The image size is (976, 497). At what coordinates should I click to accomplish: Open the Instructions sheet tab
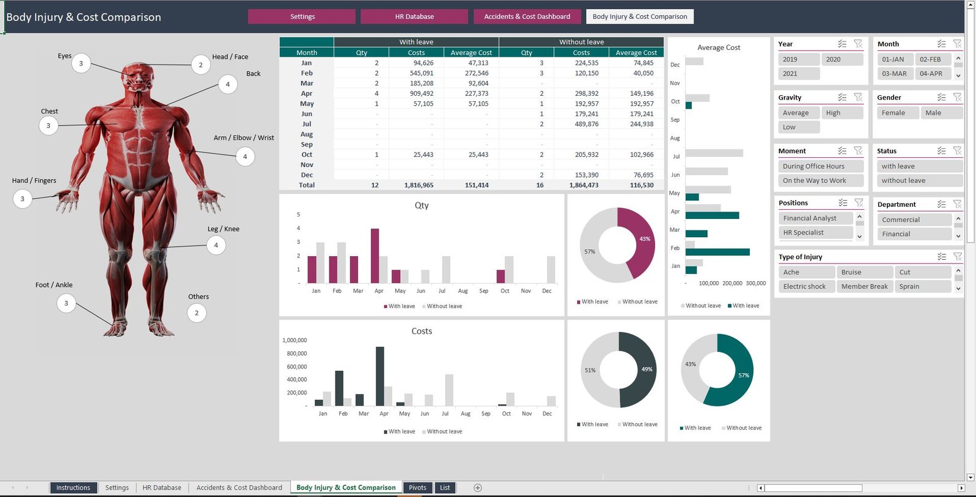[73, 488]
